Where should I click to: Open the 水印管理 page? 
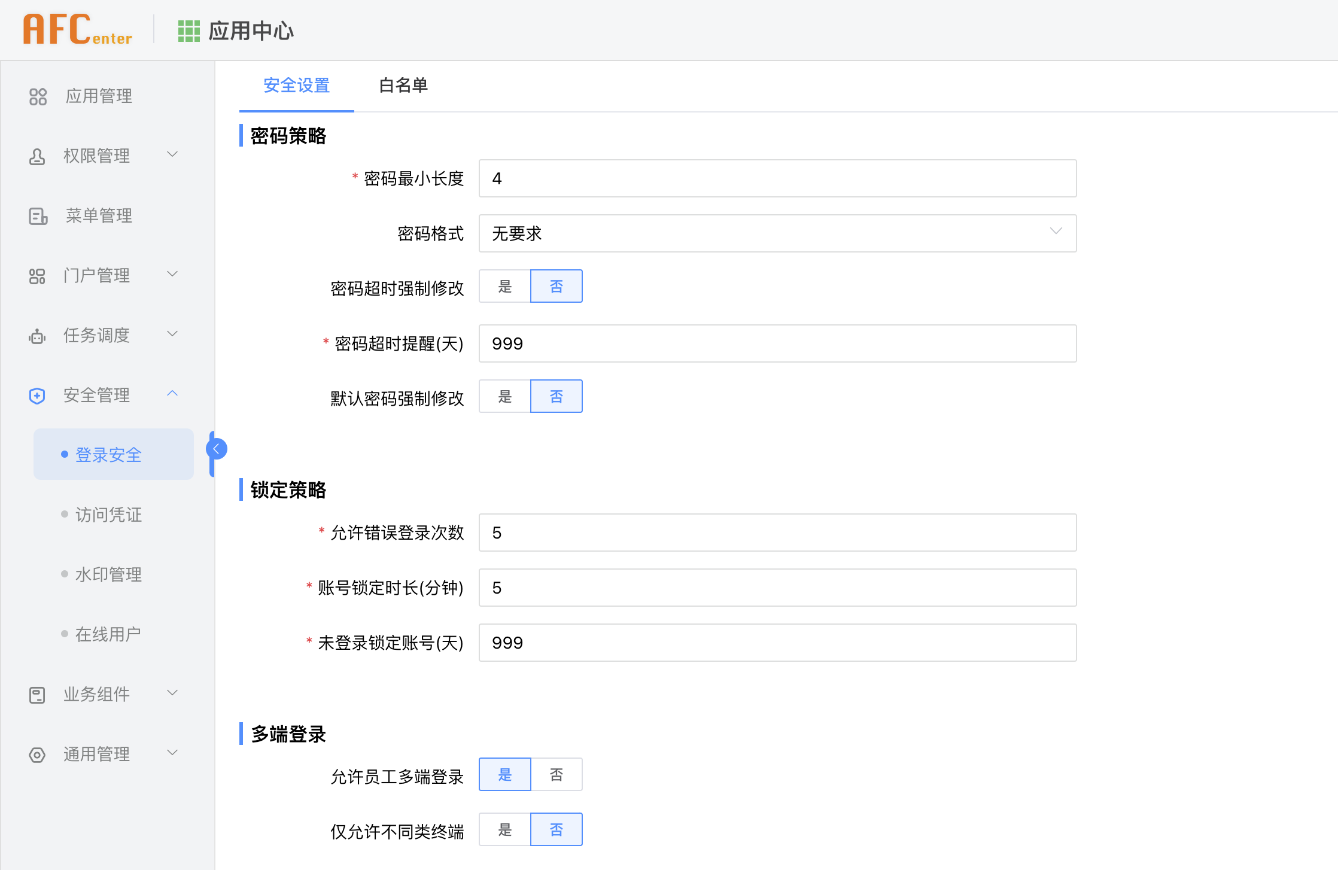[x=108, y=574]
